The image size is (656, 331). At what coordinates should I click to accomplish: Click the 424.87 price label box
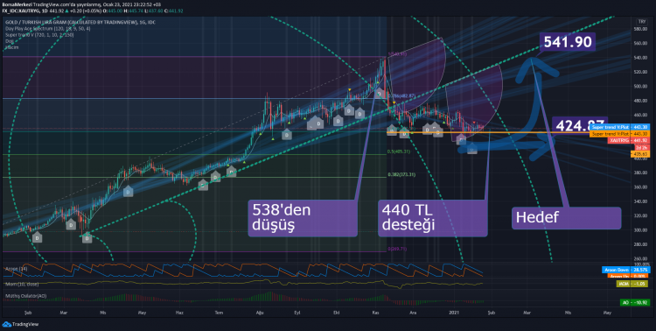(x=579, y=125)
